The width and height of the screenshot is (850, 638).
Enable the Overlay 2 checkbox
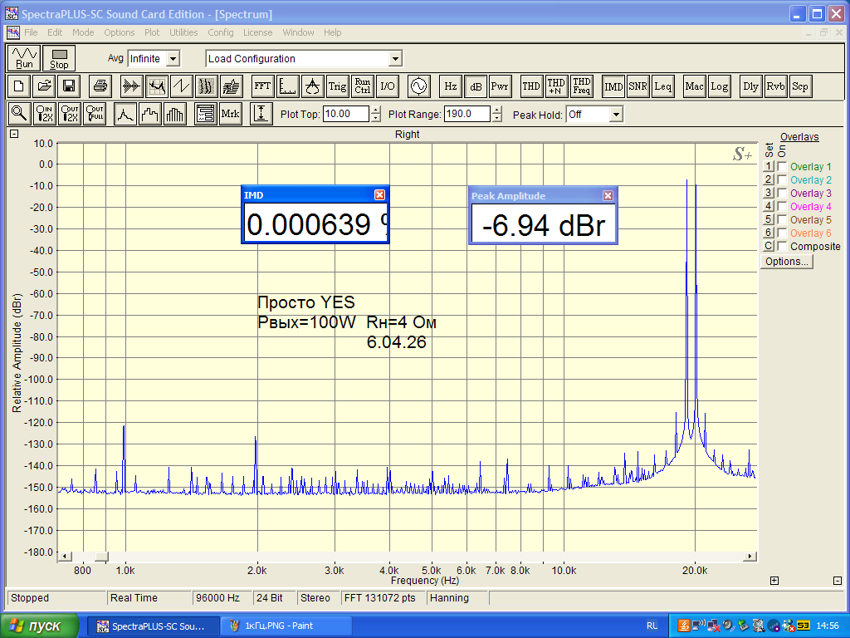coord(782,179)
